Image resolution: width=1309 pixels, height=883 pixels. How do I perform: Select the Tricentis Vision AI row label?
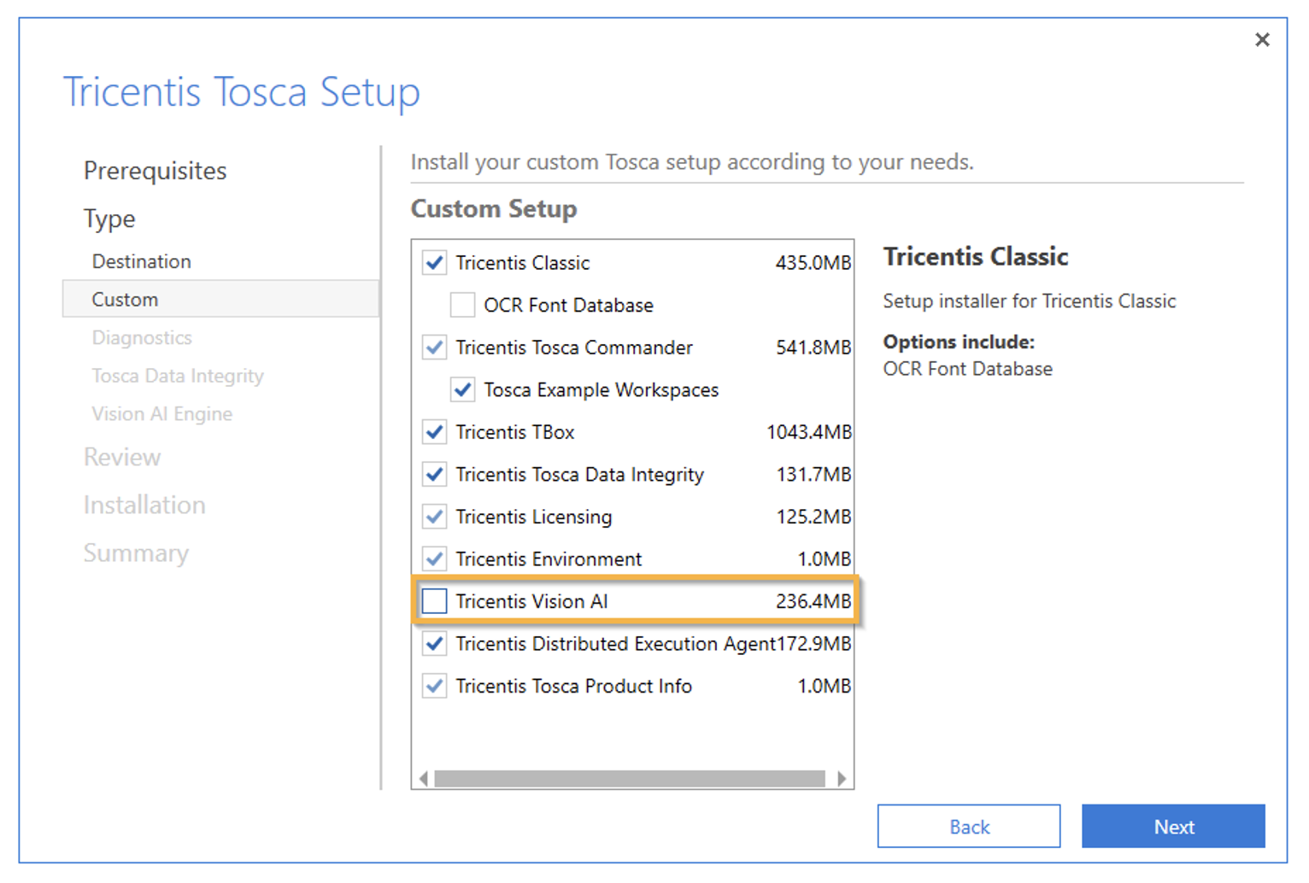pyautogui.click(x=531, y=601)
